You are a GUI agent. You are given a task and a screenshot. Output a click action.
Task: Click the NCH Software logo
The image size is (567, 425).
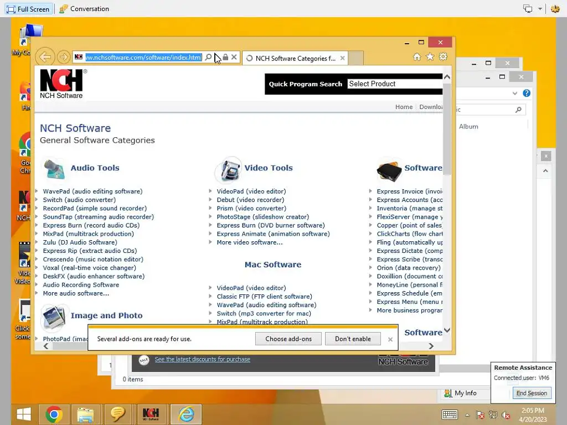[x=62, y=84]
